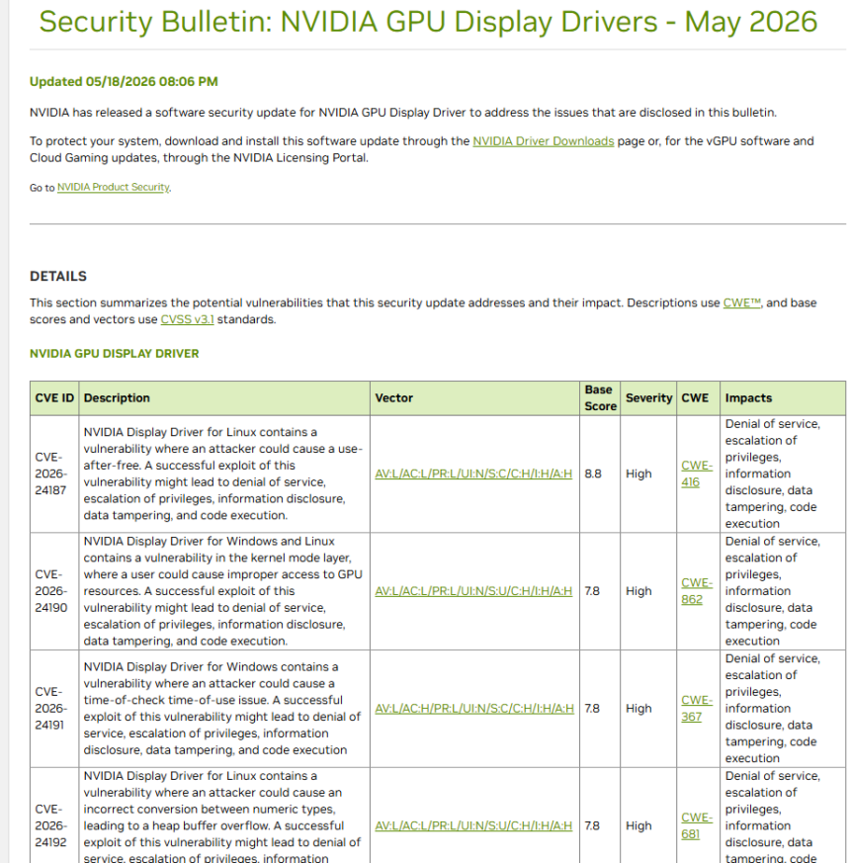Open the NVIDIA Driver Downloads link
The height and width of the screenshot is (863, 850).
(x=543, y=141)
